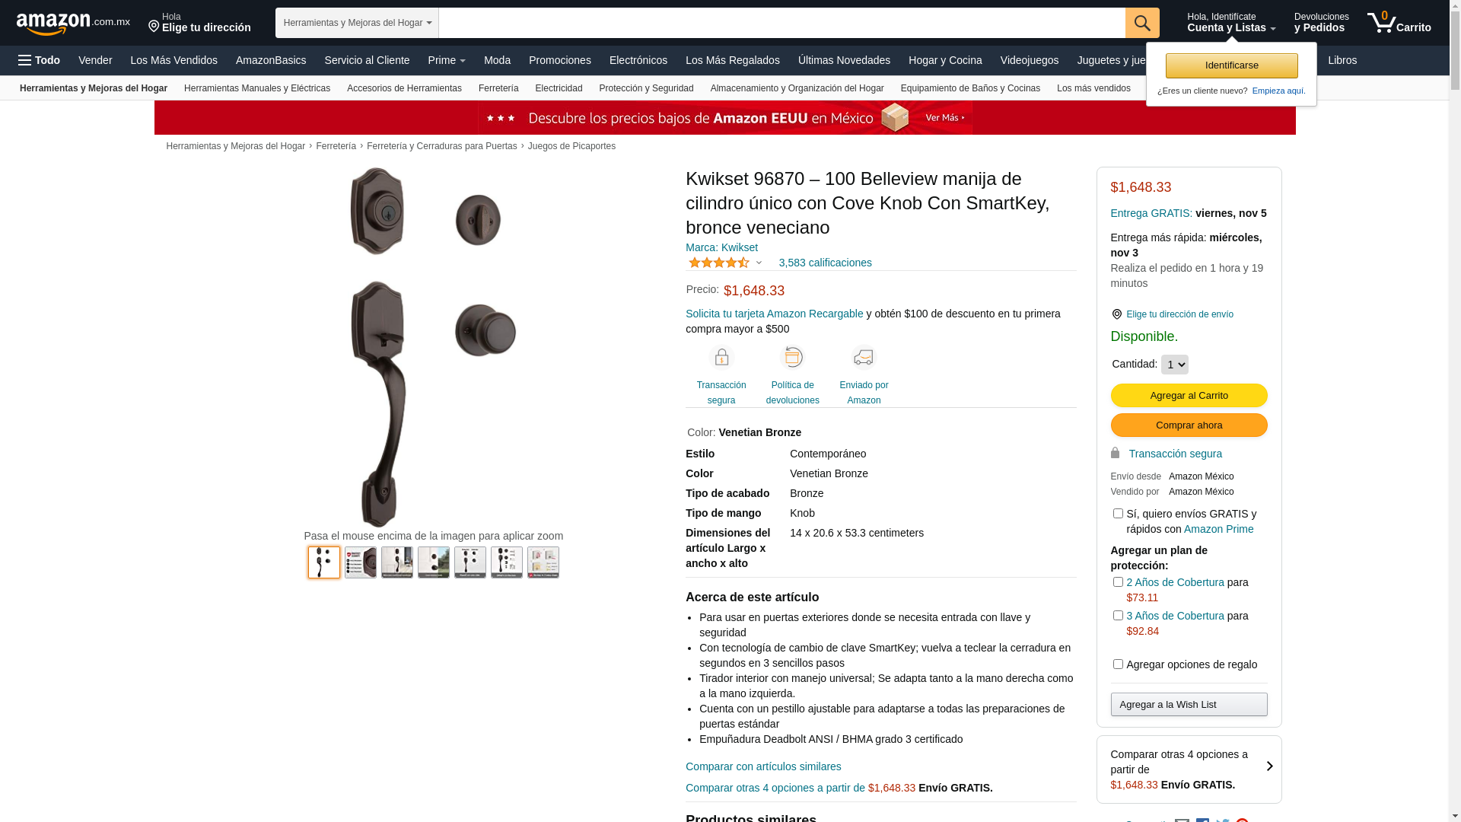Click the Política de devoluciones icon

click(792, 357)
